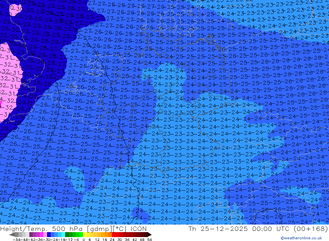Click the '(00+168)' forecast hour label

pyautogui.click(x=311, y=229)
